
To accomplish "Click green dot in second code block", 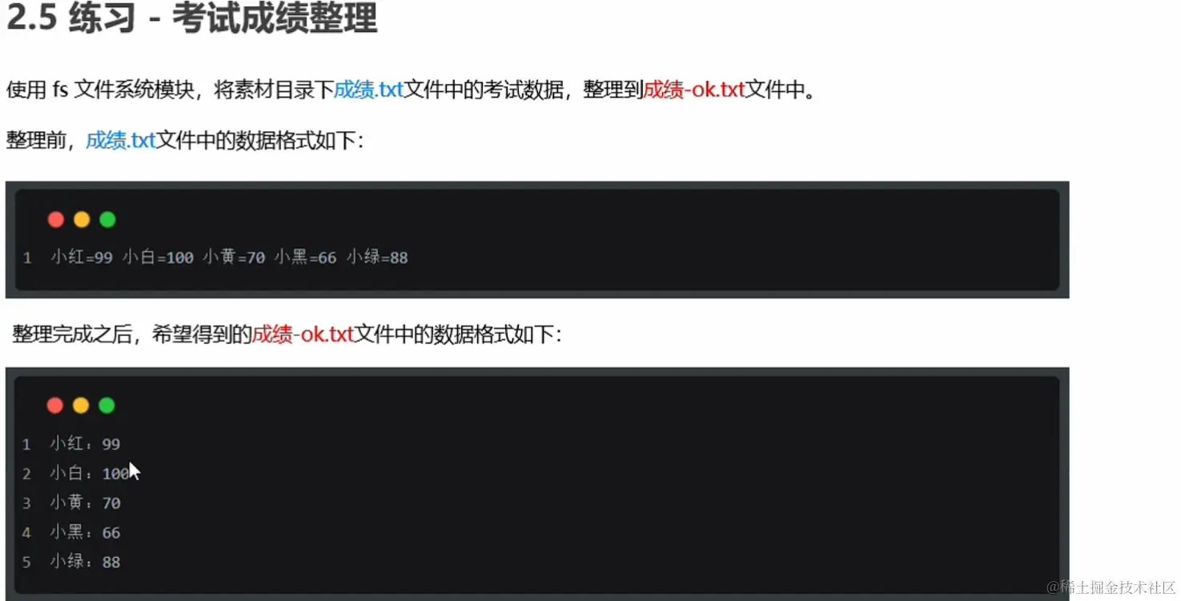I will click(x=106, y=405).
